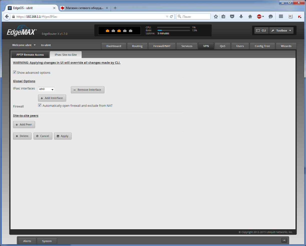Open the Toolbox dropdown menu
Image resolution: width=306 pixels, height=246 pixels.
pyautogui.click(x=281, y=30)
